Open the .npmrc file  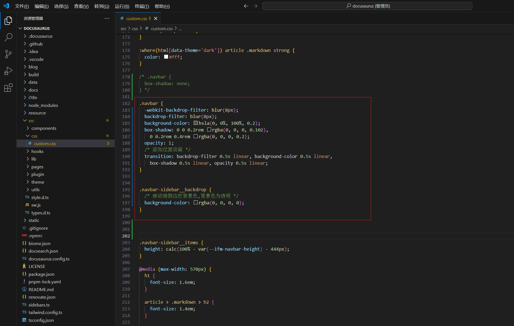35,236
